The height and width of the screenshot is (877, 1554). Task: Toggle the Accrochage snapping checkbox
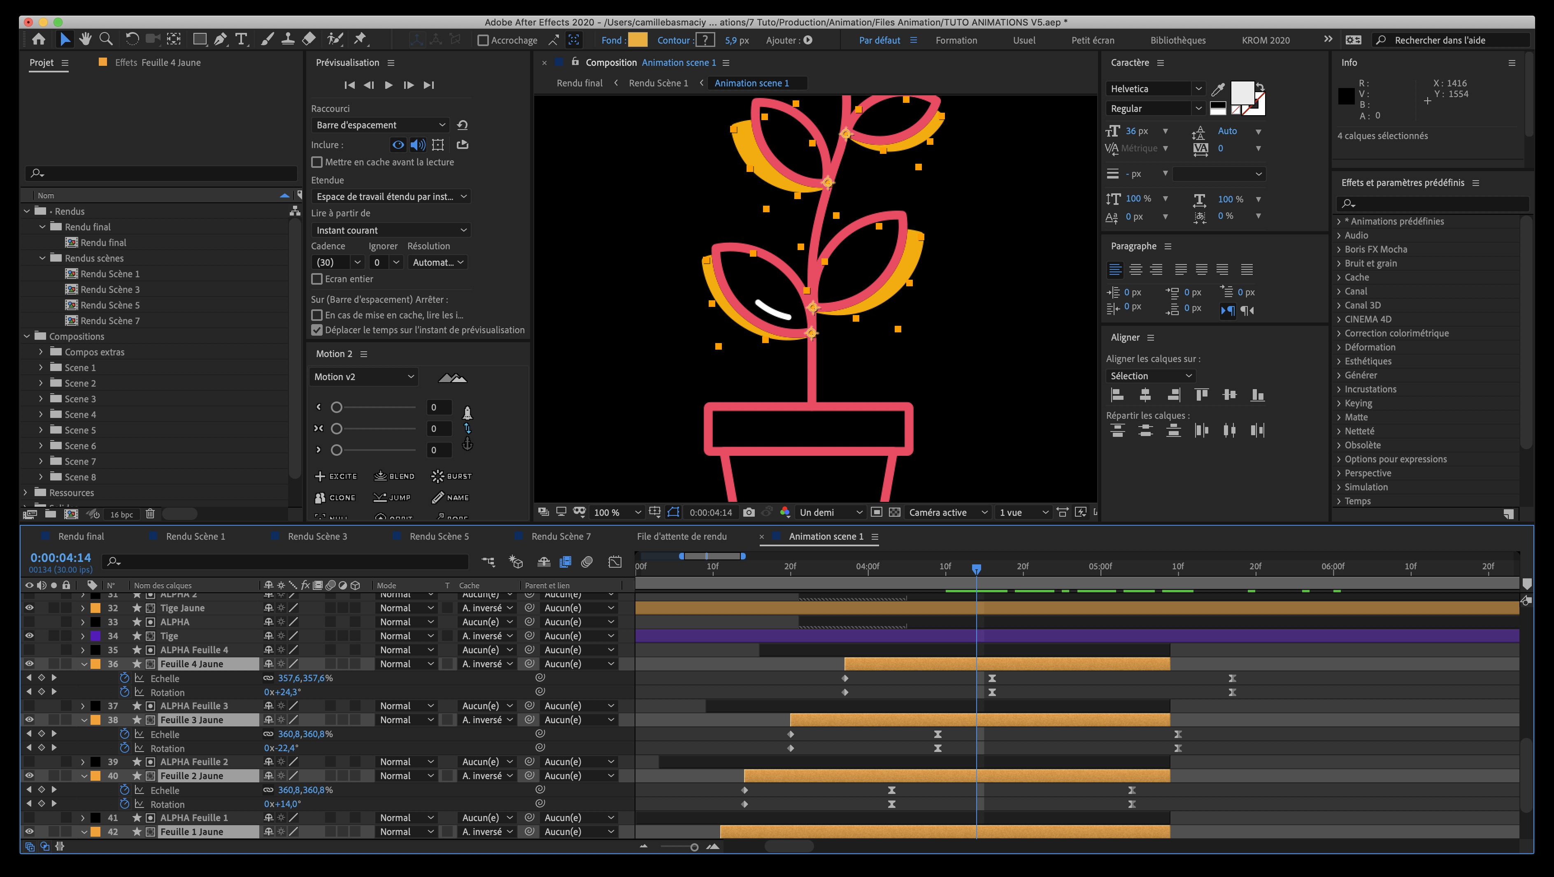[x=483, y=40]
